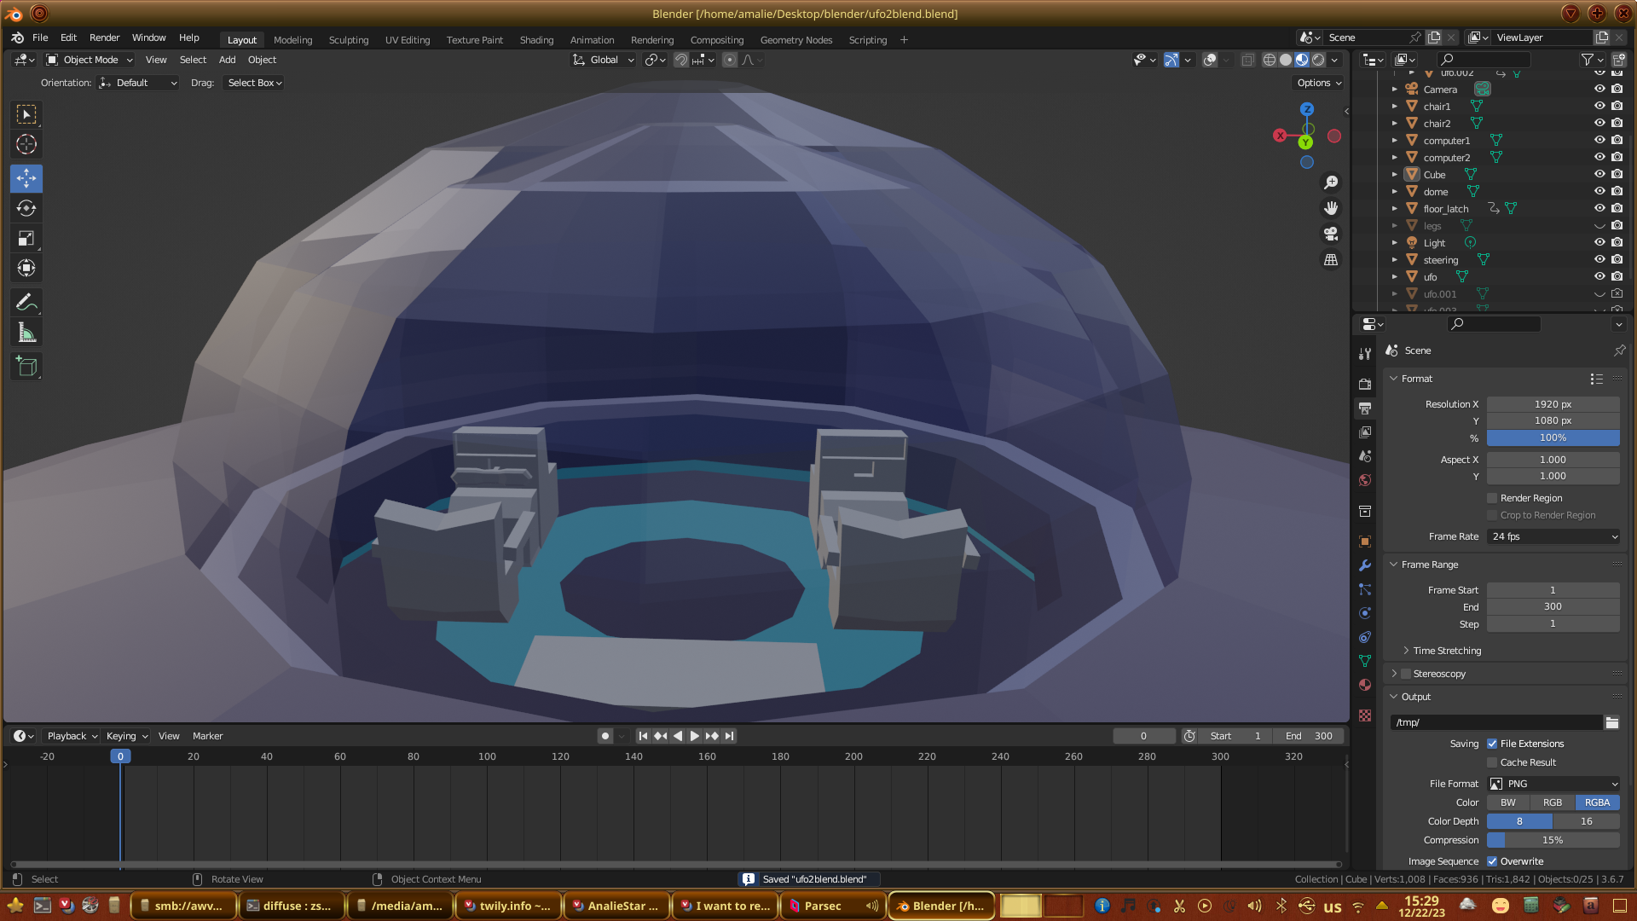The width and height of the screenshot is (1637, 921).
Task: Hide the dome object in outliner
Action: [x=1599, y=191]
